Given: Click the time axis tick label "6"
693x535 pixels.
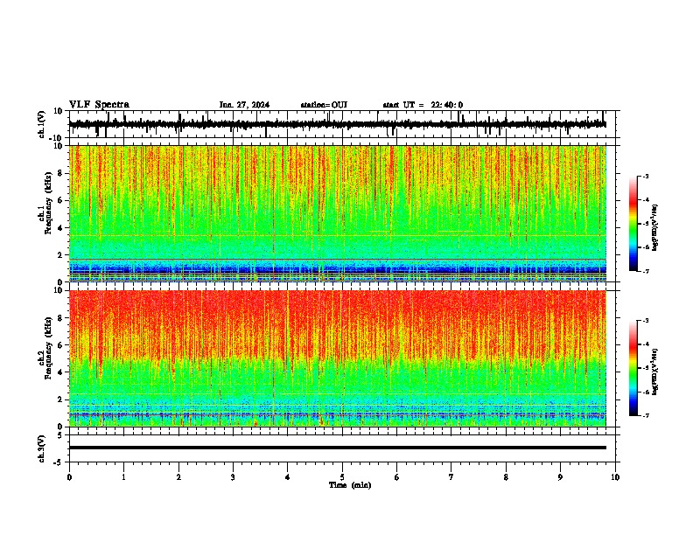Looking at the screenshot, I should pos(397,477).
